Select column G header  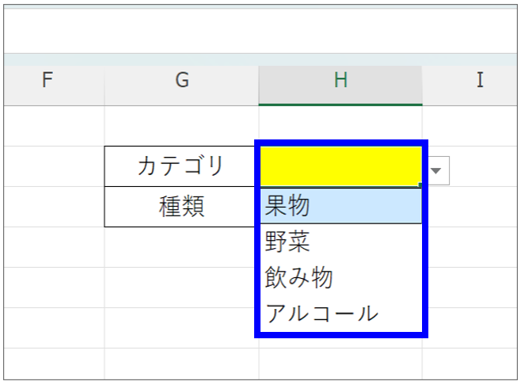(182, 80)
